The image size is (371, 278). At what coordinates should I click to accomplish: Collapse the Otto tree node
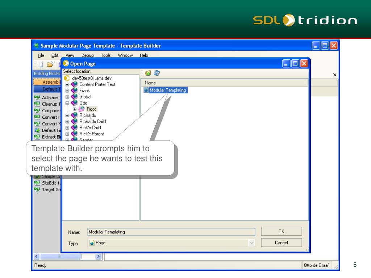click(x=67, y=103)
